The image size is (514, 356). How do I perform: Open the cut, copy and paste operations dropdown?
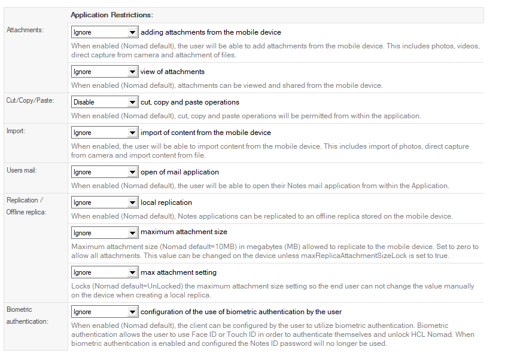point(105,102)
